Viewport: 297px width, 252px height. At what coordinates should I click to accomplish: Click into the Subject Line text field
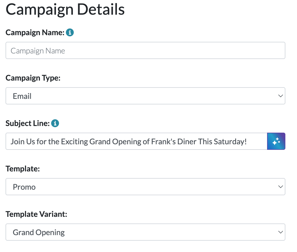[136, 142]
